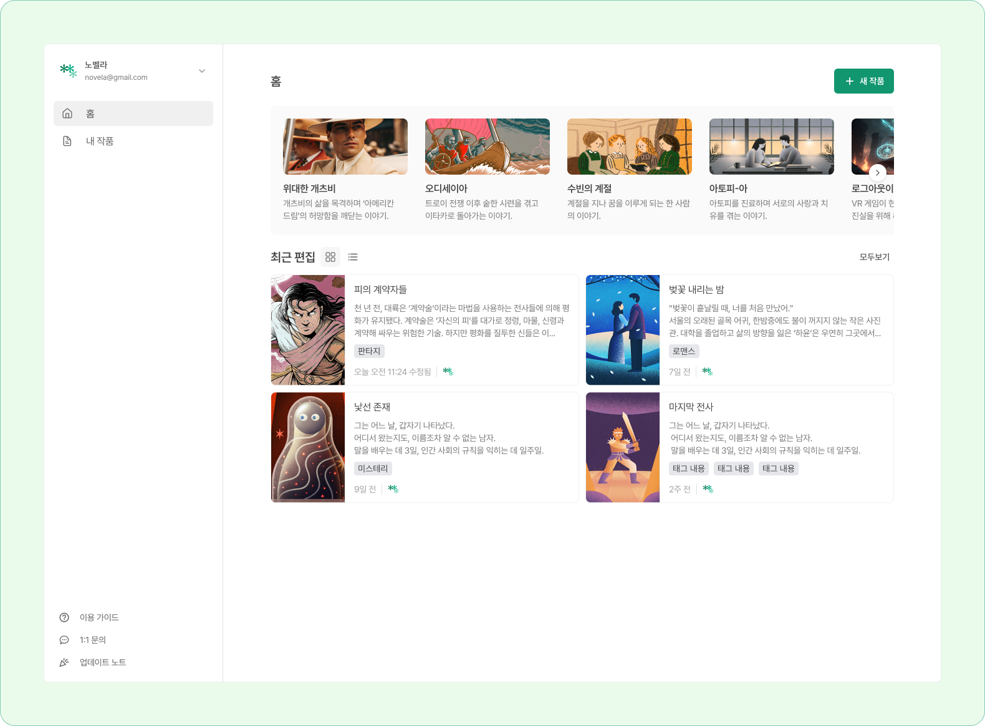Open 업데이트 노트 link

coord(103,662)
